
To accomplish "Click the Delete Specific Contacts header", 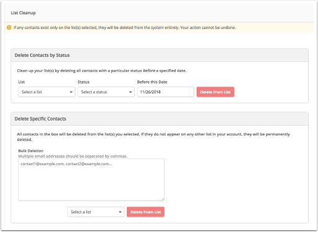I will click(40, 119).
